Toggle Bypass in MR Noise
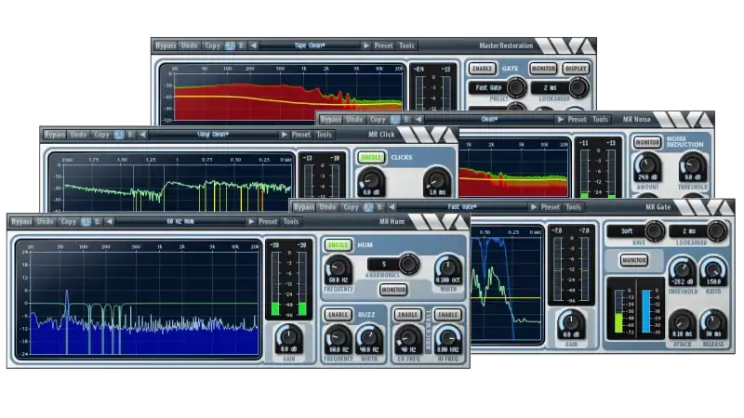 tap(331, 120)
